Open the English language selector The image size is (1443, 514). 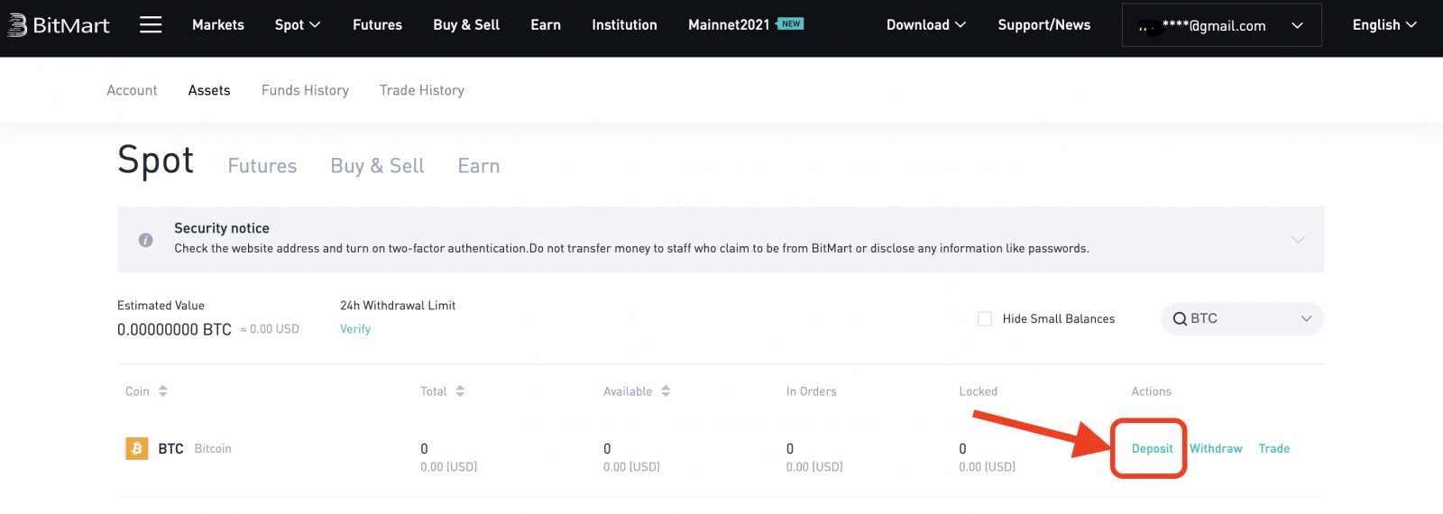click(1383, 25)
